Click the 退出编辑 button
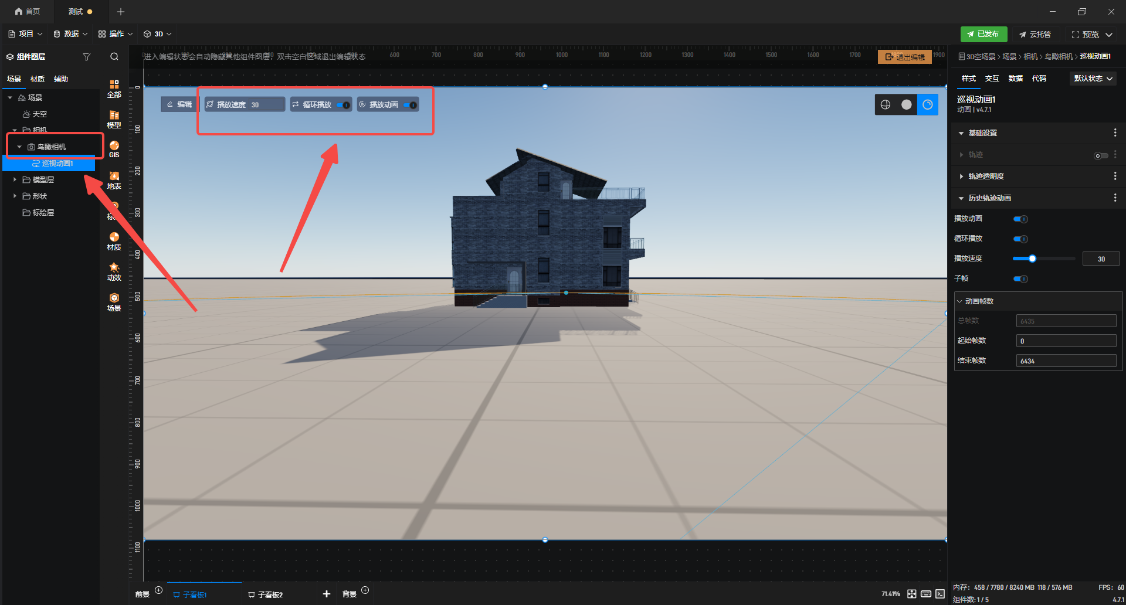Image resolution: width=1126 pixels, height=605 pixels. pyautogui.click(x=904, y=57)
